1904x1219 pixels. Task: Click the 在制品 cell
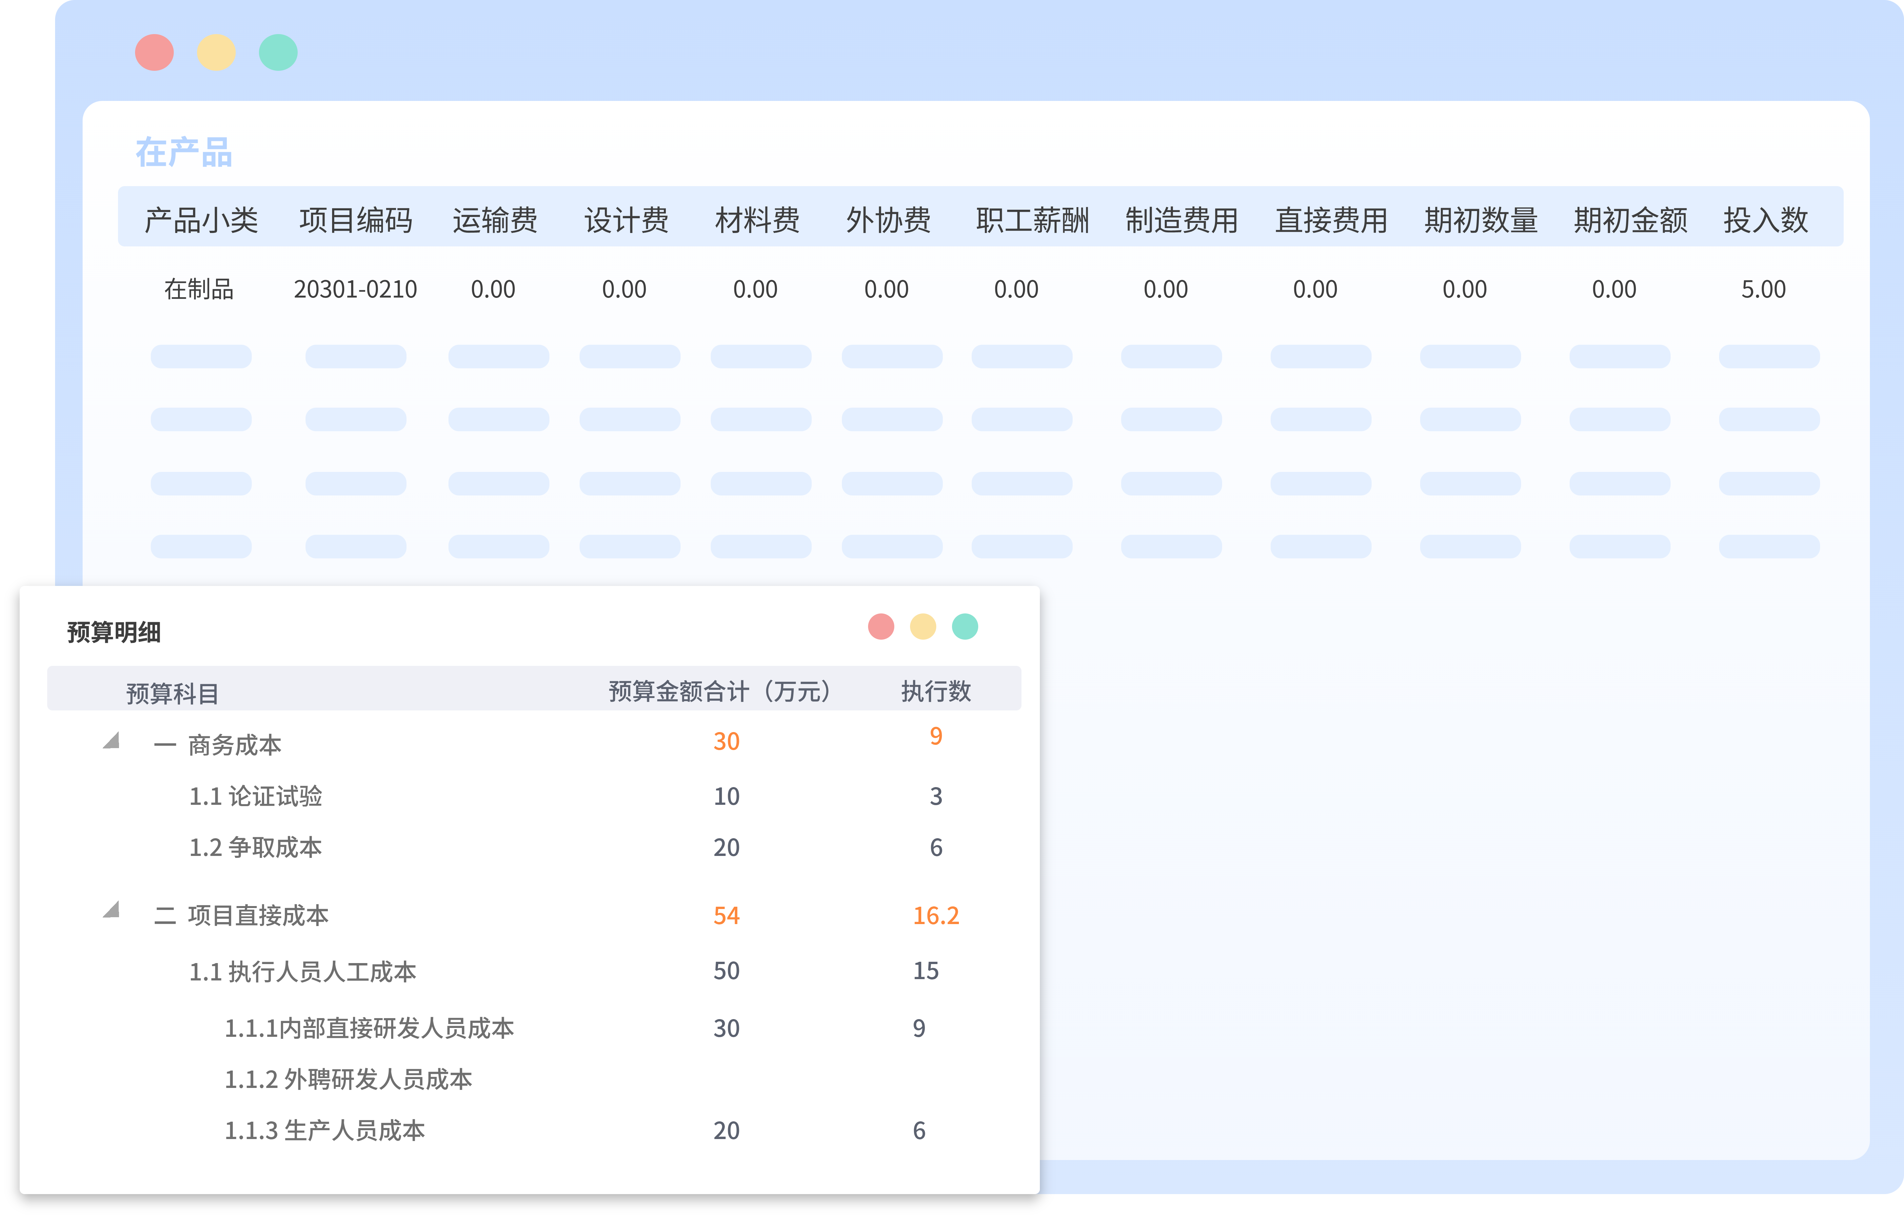pos(199,290)
